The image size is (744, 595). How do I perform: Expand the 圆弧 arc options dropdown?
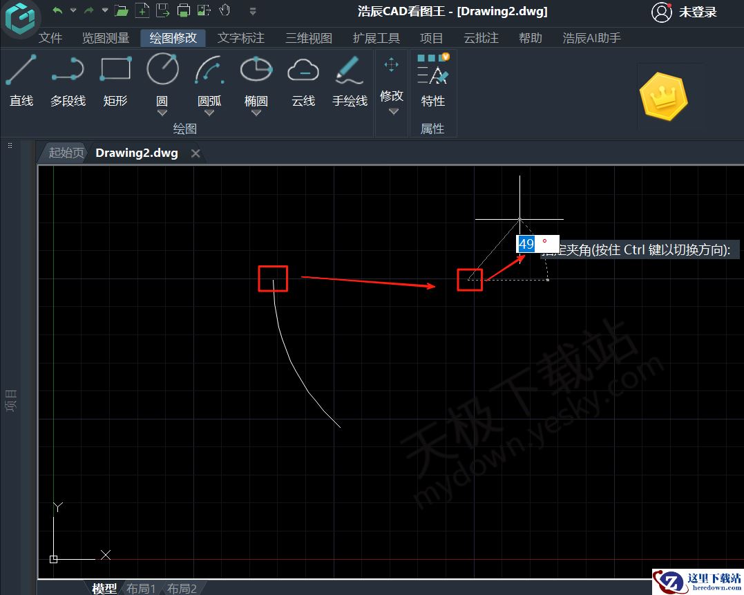(x=209, y=113)
